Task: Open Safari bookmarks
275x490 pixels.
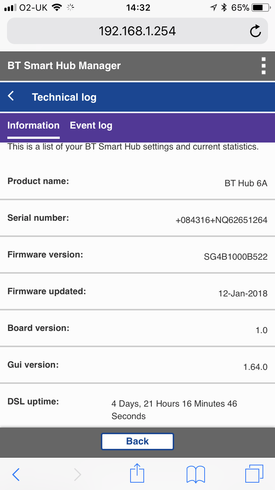Action: pyautogui.click(x=195, y=474)
